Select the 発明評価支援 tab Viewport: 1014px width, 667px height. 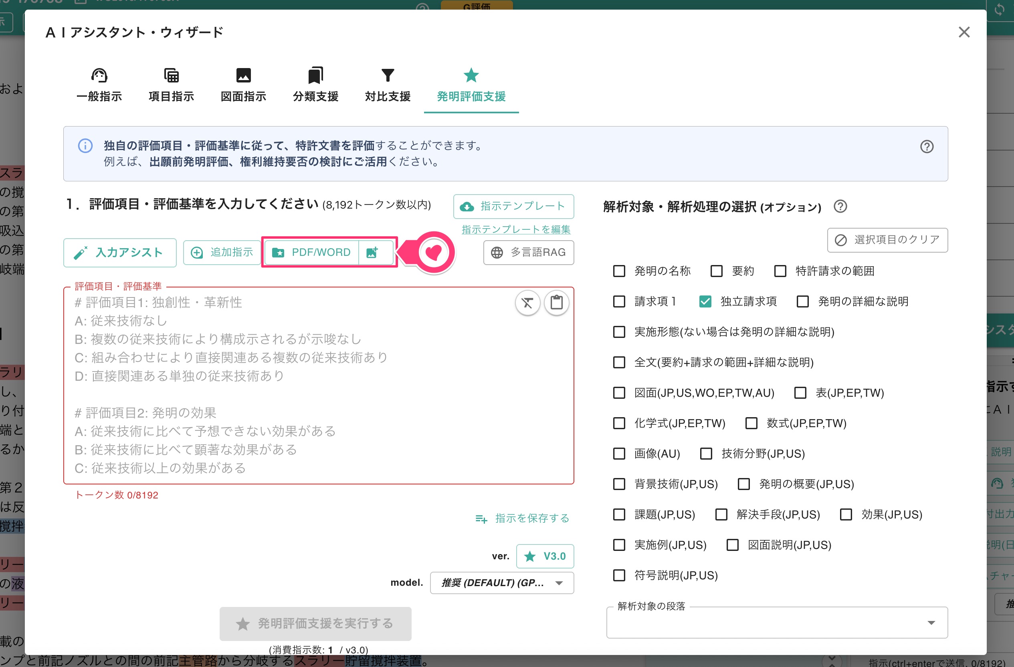(471, 86)
